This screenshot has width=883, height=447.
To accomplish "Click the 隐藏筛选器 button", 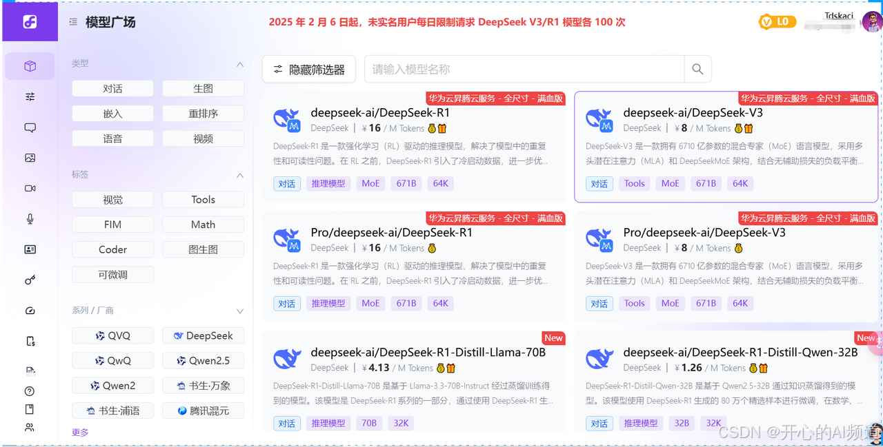I will point(309,69).
